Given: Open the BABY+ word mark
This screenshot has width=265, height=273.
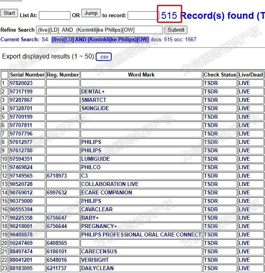Looking at the screenshot, I should point(90,218).
